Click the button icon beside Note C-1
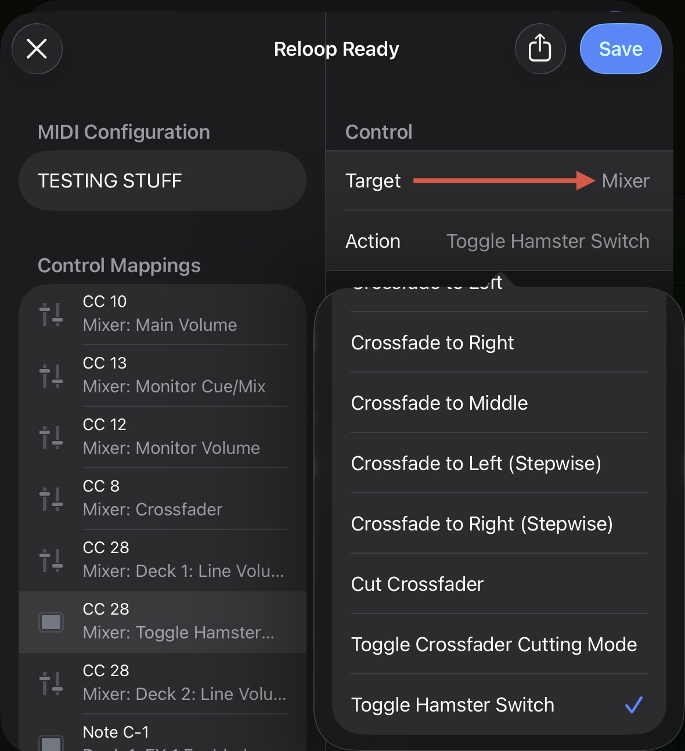 pos(51,742)
